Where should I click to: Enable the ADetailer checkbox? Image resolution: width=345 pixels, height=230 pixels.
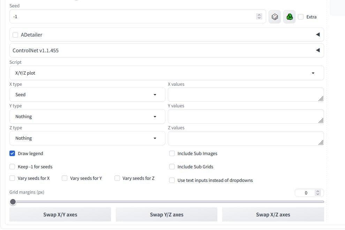[x=15, y=35]
